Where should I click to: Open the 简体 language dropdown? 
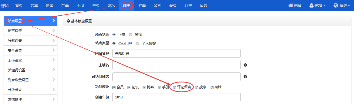coord(342,5)
